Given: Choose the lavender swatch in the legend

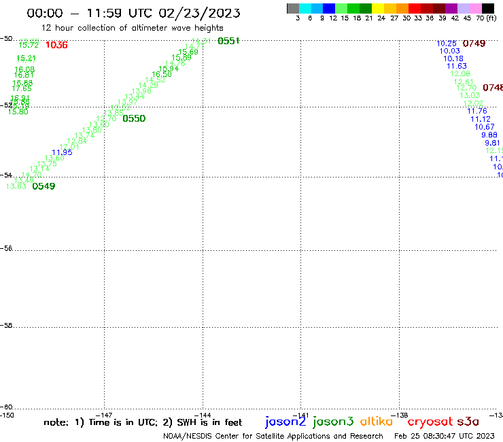Looking at the screenshot, I should point(463,8).
